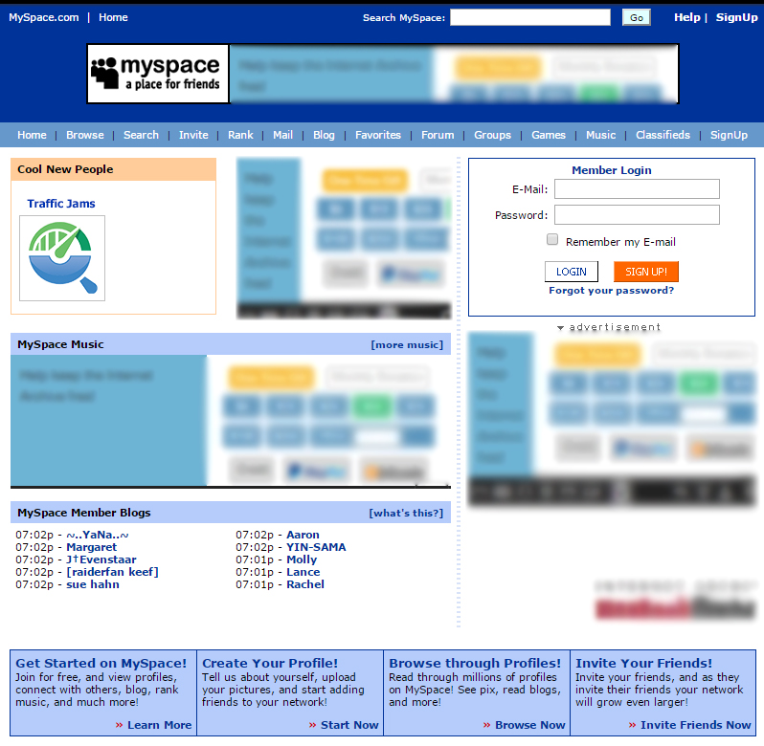
Task: Click the advertisement arrow marker
Action: pyautogui.click(x=561, y=328)
